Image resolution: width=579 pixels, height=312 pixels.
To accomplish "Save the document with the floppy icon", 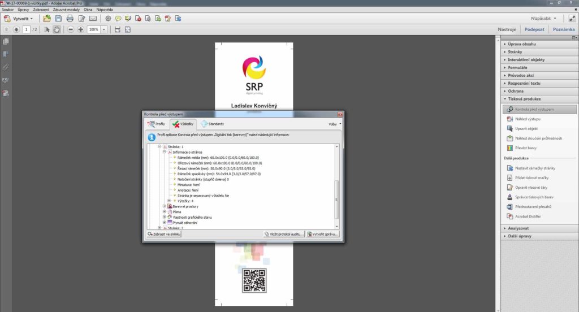I will pyautogui.click(x=58, y=19).
